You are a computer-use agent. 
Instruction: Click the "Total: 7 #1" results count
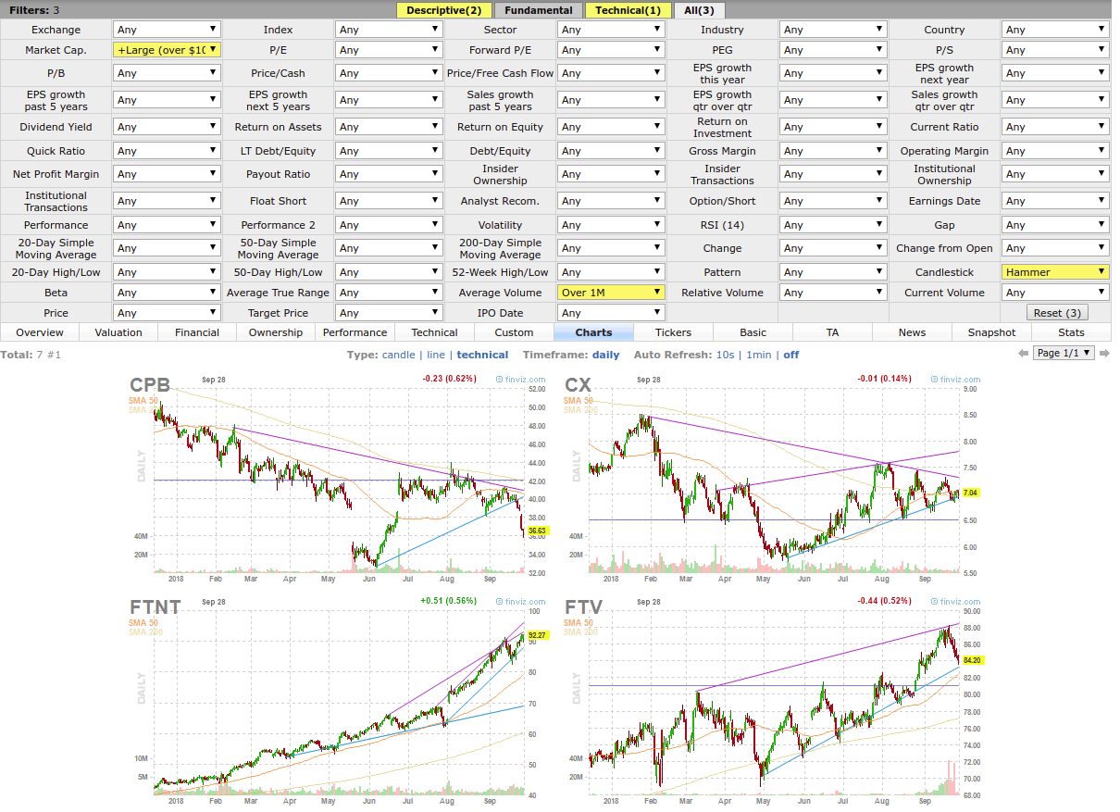pyautogui.click(x=31, y=355)
